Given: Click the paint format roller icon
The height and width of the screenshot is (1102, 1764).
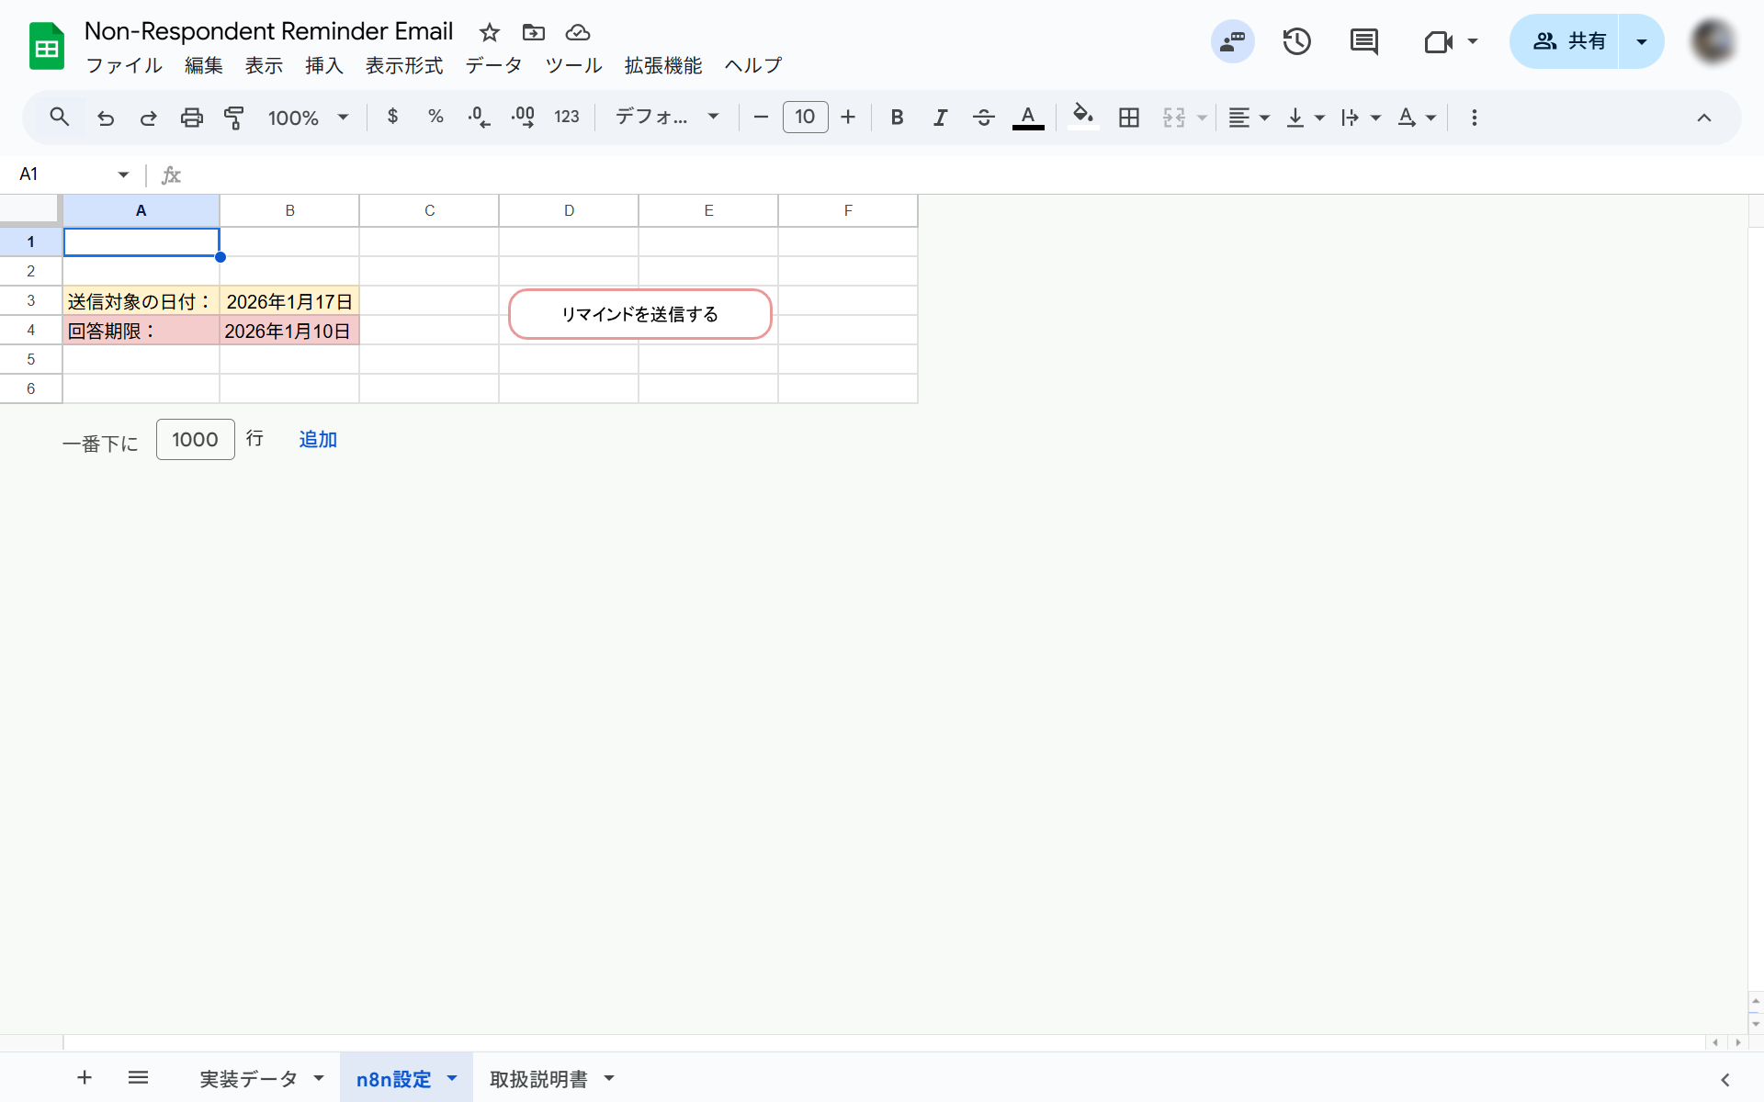Looking at the screenshot, I should [x=234, y=118].
